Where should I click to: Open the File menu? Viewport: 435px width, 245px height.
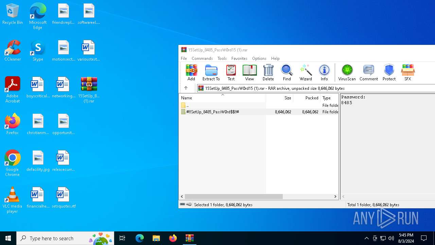click(x=184, y=59)
